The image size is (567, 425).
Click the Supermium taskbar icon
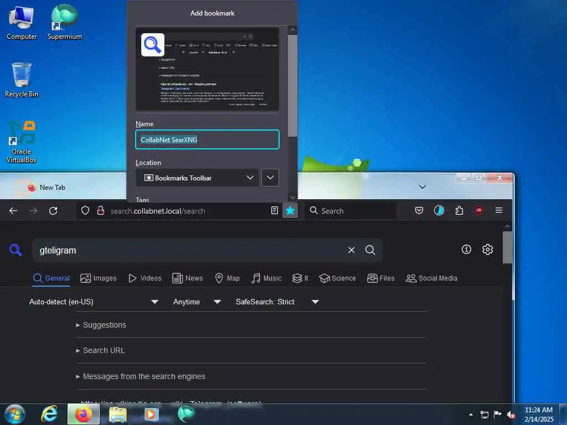186,414
